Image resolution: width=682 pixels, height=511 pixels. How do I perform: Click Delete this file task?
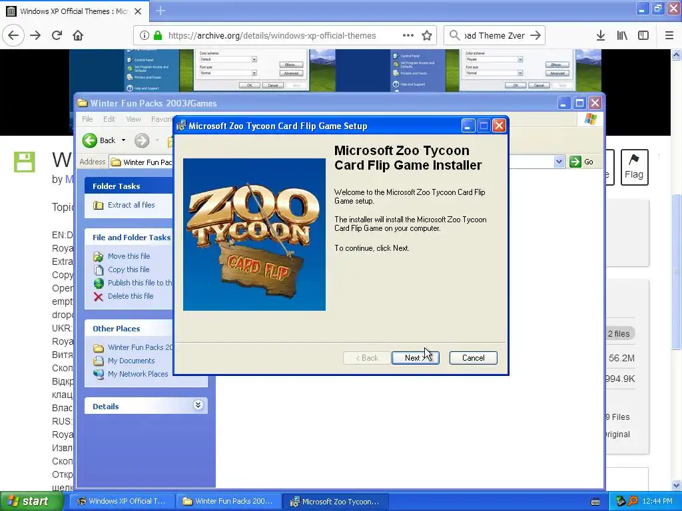point(131,296)
